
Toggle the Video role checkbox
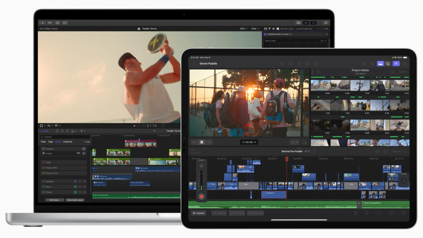coord(44,162)
